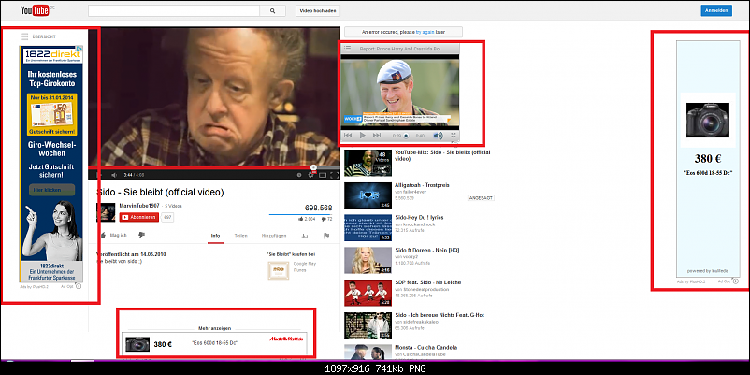This screenshot has width=750, height=375.
Task: Open MarvinTube1967 channel avatar
Action: 106,212
